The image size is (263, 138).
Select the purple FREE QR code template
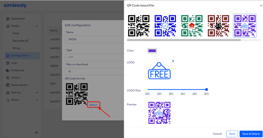pos(245,26)
